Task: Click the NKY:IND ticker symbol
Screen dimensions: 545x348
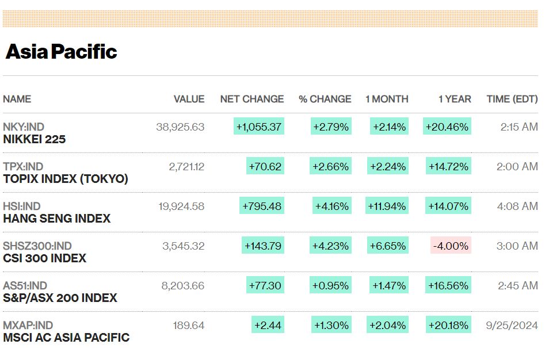Action: (24, 127)
